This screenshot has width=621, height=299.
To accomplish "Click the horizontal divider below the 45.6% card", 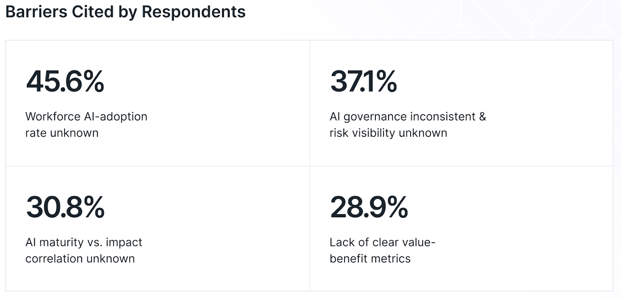I will pyautogui.click(x=155, y=166).
